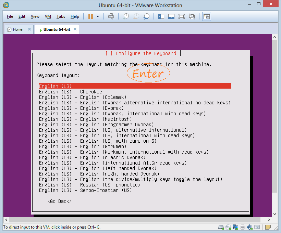Close the Ubuntu 64-bit tab
Image resolution: width=281 pixels, height=233 pixels.
[75, 29]
